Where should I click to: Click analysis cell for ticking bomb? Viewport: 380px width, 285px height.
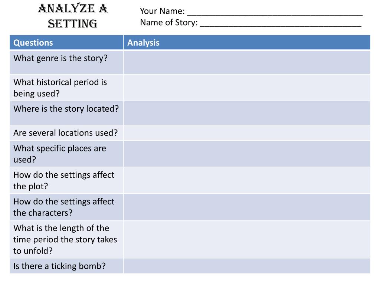point(247,266)
